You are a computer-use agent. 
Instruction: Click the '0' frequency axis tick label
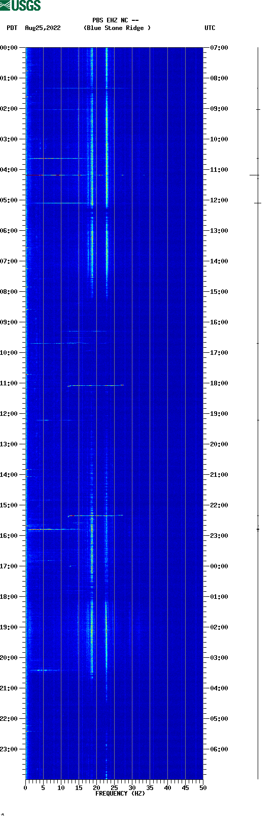click(25, 788)
